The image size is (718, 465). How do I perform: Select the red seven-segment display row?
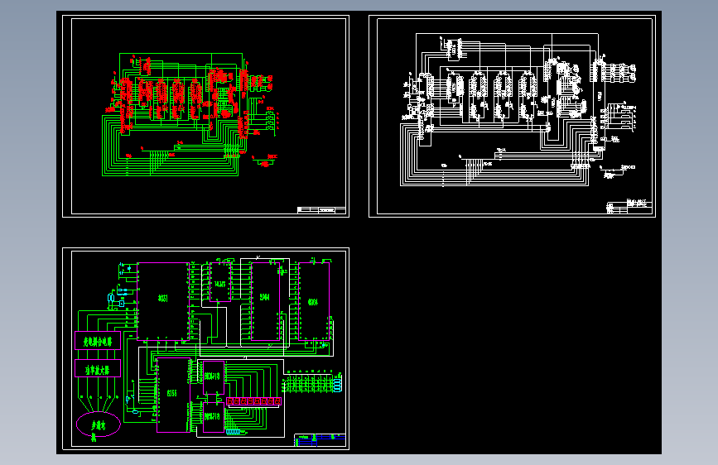click(253, 401)
